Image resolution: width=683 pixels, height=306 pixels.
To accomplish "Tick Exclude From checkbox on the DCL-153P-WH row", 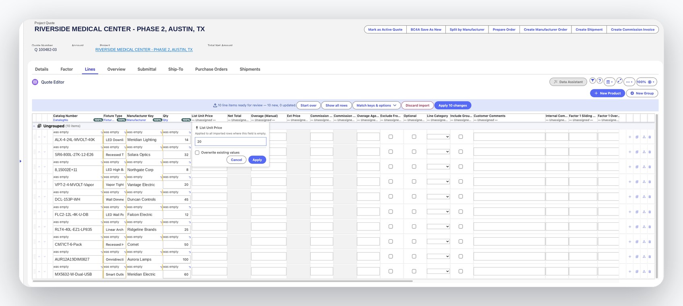I will pyautogui.click(x=391, y=197).
